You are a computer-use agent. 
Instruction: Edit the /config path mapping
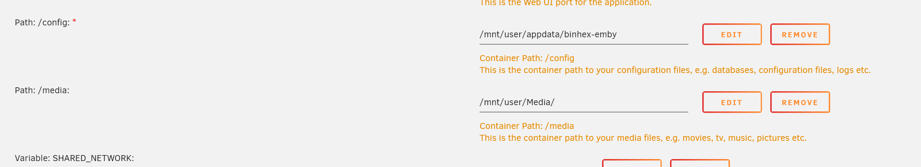[732, 35]
